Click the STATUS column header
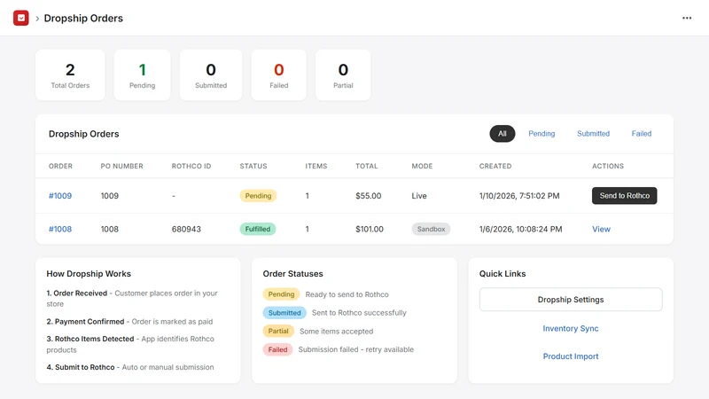Viewport: 709px width, 399px height. coord(253,166)
